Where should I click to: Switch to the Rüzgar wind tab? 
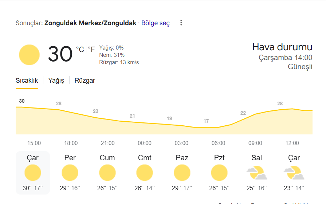(85, 81)
